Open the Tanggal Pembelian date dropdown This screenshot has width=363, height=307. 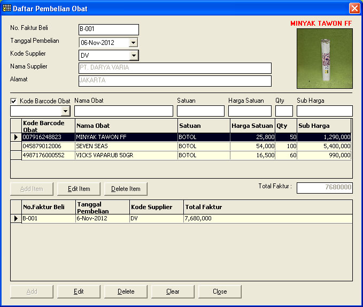click(x=134, y=42)
